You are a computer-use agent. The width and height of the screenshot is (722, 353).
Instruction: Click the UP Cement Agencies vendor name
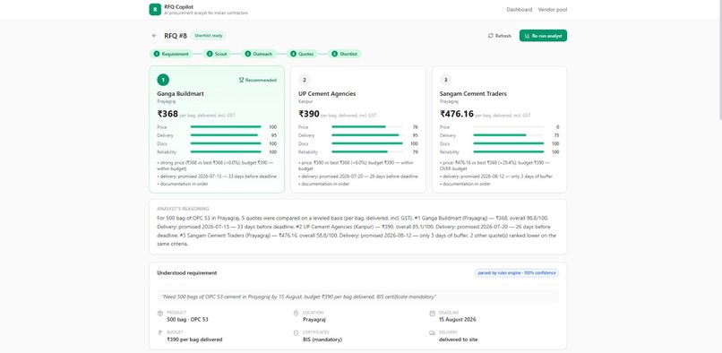click(x=327, y=93)
